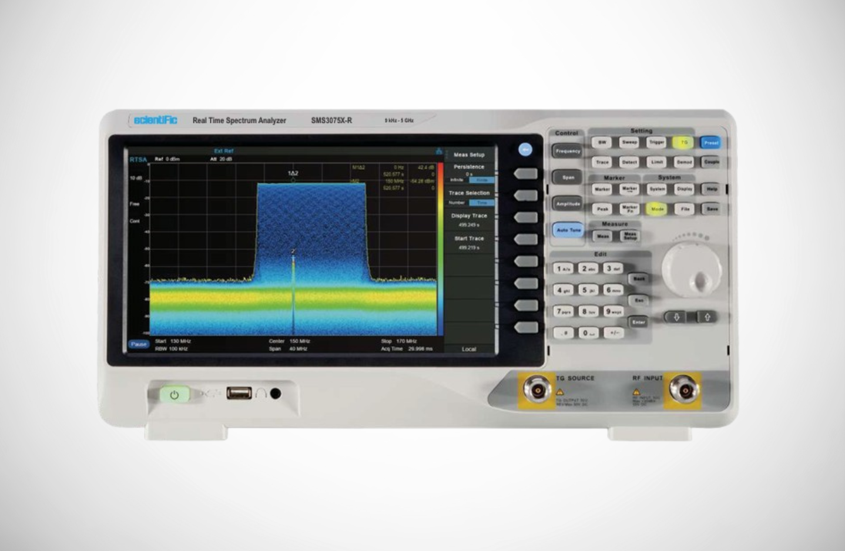Tap numeric key 0
Image resolution: width=845 pixels, height=551 pixels.
pos(588,333)
